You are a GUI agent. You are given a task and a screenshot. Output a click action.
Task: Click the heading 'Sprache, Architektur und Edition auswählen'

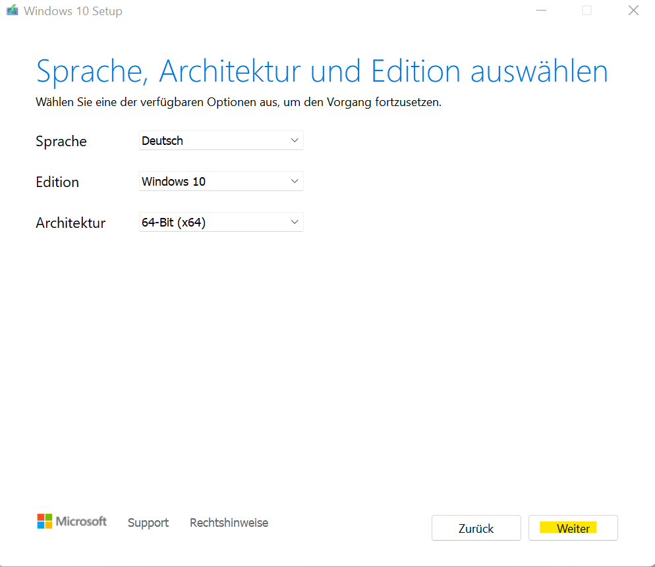coord(322,71)
